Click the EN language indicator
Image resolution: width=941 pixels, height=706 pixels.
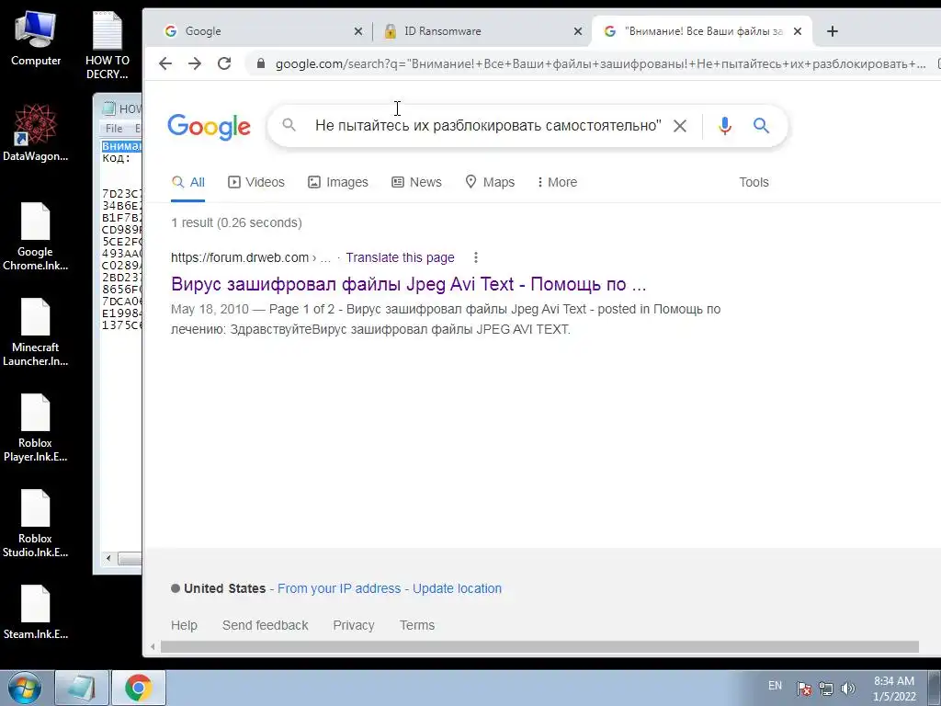coord(775,686)
